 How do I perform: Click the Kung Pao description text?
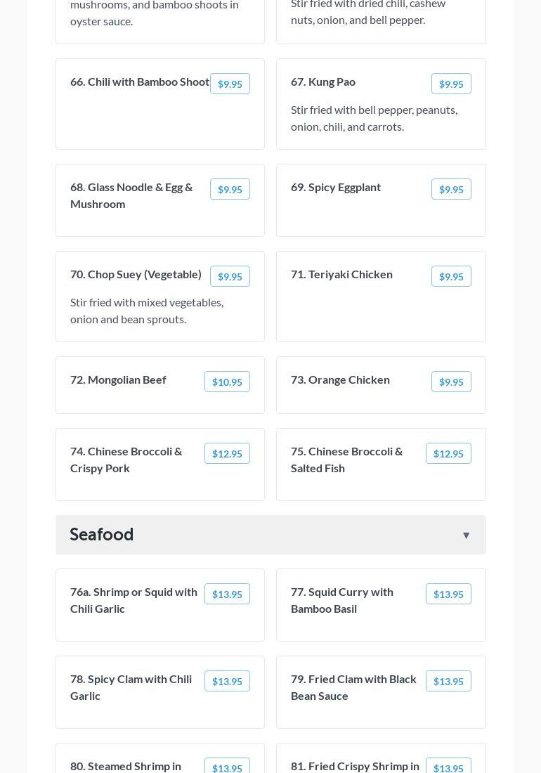tap(374, 118)
